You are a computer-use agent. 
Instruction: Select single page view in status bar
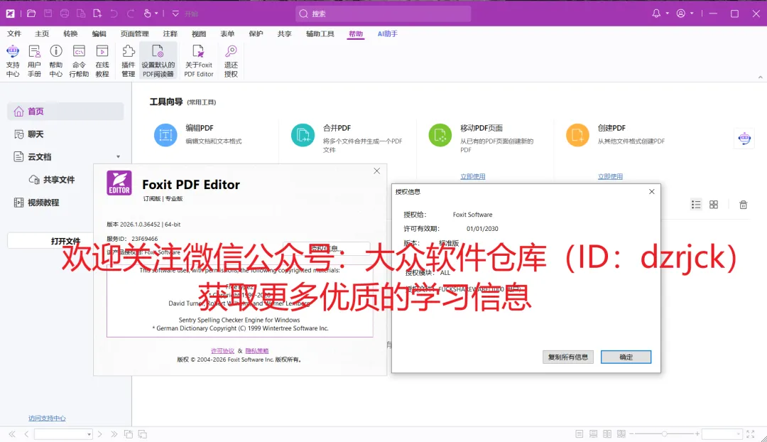580,434
